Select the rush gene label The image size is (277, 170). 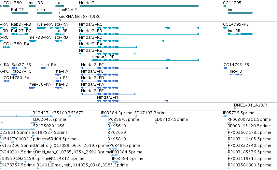click(41, 10)
